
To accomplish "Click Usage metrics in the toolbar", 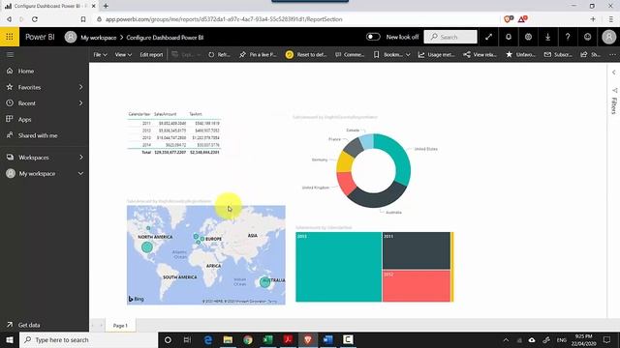I will [x=437, y=54].
